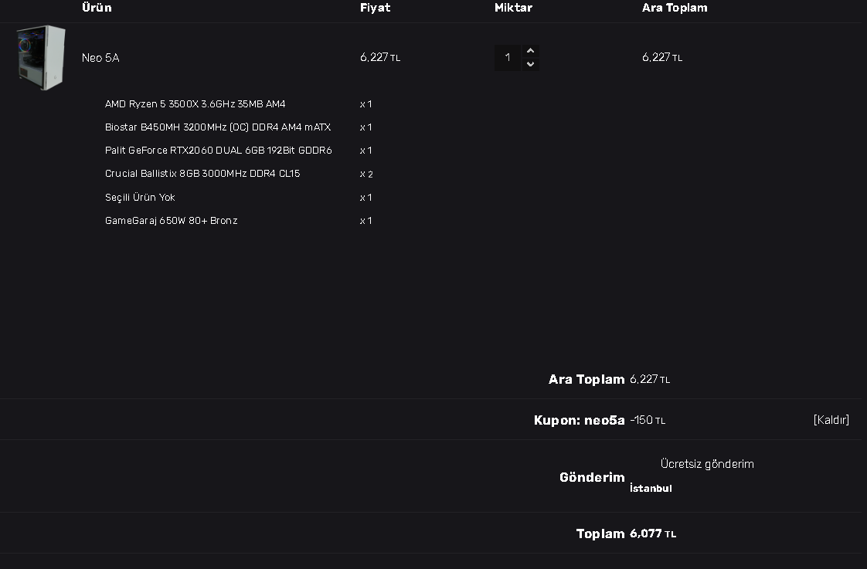Click the Neo 5A computer case thumbnail
The width and height of the screenshot is (867, 569).
click(x=41, y=58)
